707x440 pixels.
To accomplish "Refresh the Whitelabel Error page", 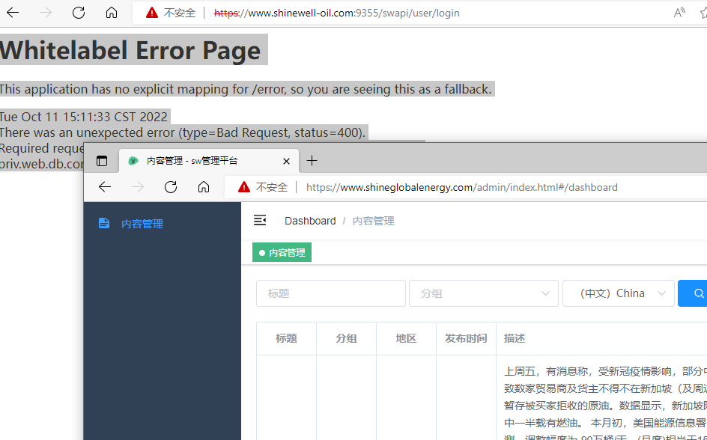I will click(x=79, y=13).
